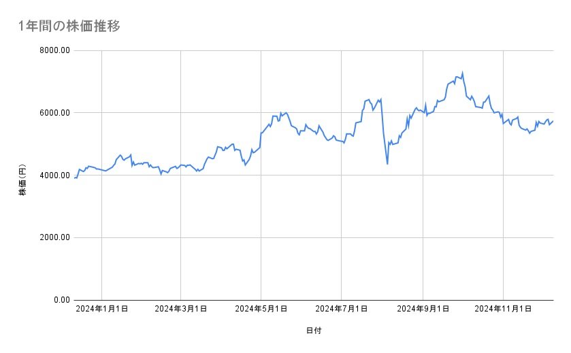Select the 2024年5月1日 date label
The image size is (571, 353).
(261, 309)
